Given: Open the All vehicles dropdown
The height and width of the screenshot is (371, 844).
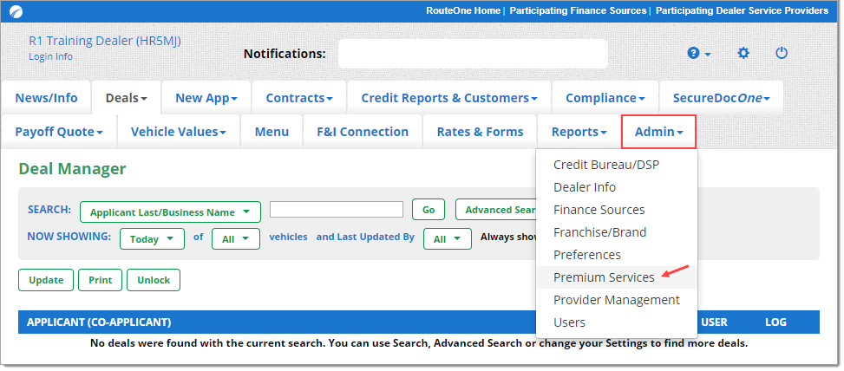Looking at the screenshot, I should (236, 238).
